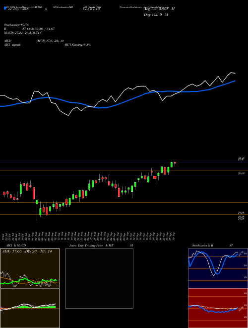Click the MACD histogram thumbnail with green bars
The image size is (248, 328).
click(30, 308)
